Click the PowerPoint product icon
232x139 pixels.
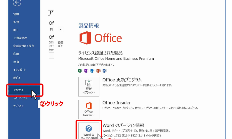coord(98,71)
